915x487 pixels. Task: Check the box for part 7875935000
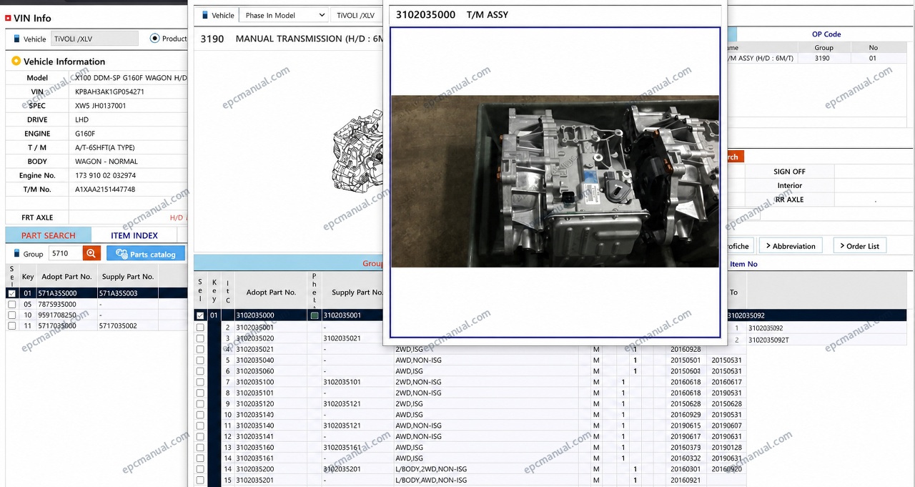[x=11, y=304]
